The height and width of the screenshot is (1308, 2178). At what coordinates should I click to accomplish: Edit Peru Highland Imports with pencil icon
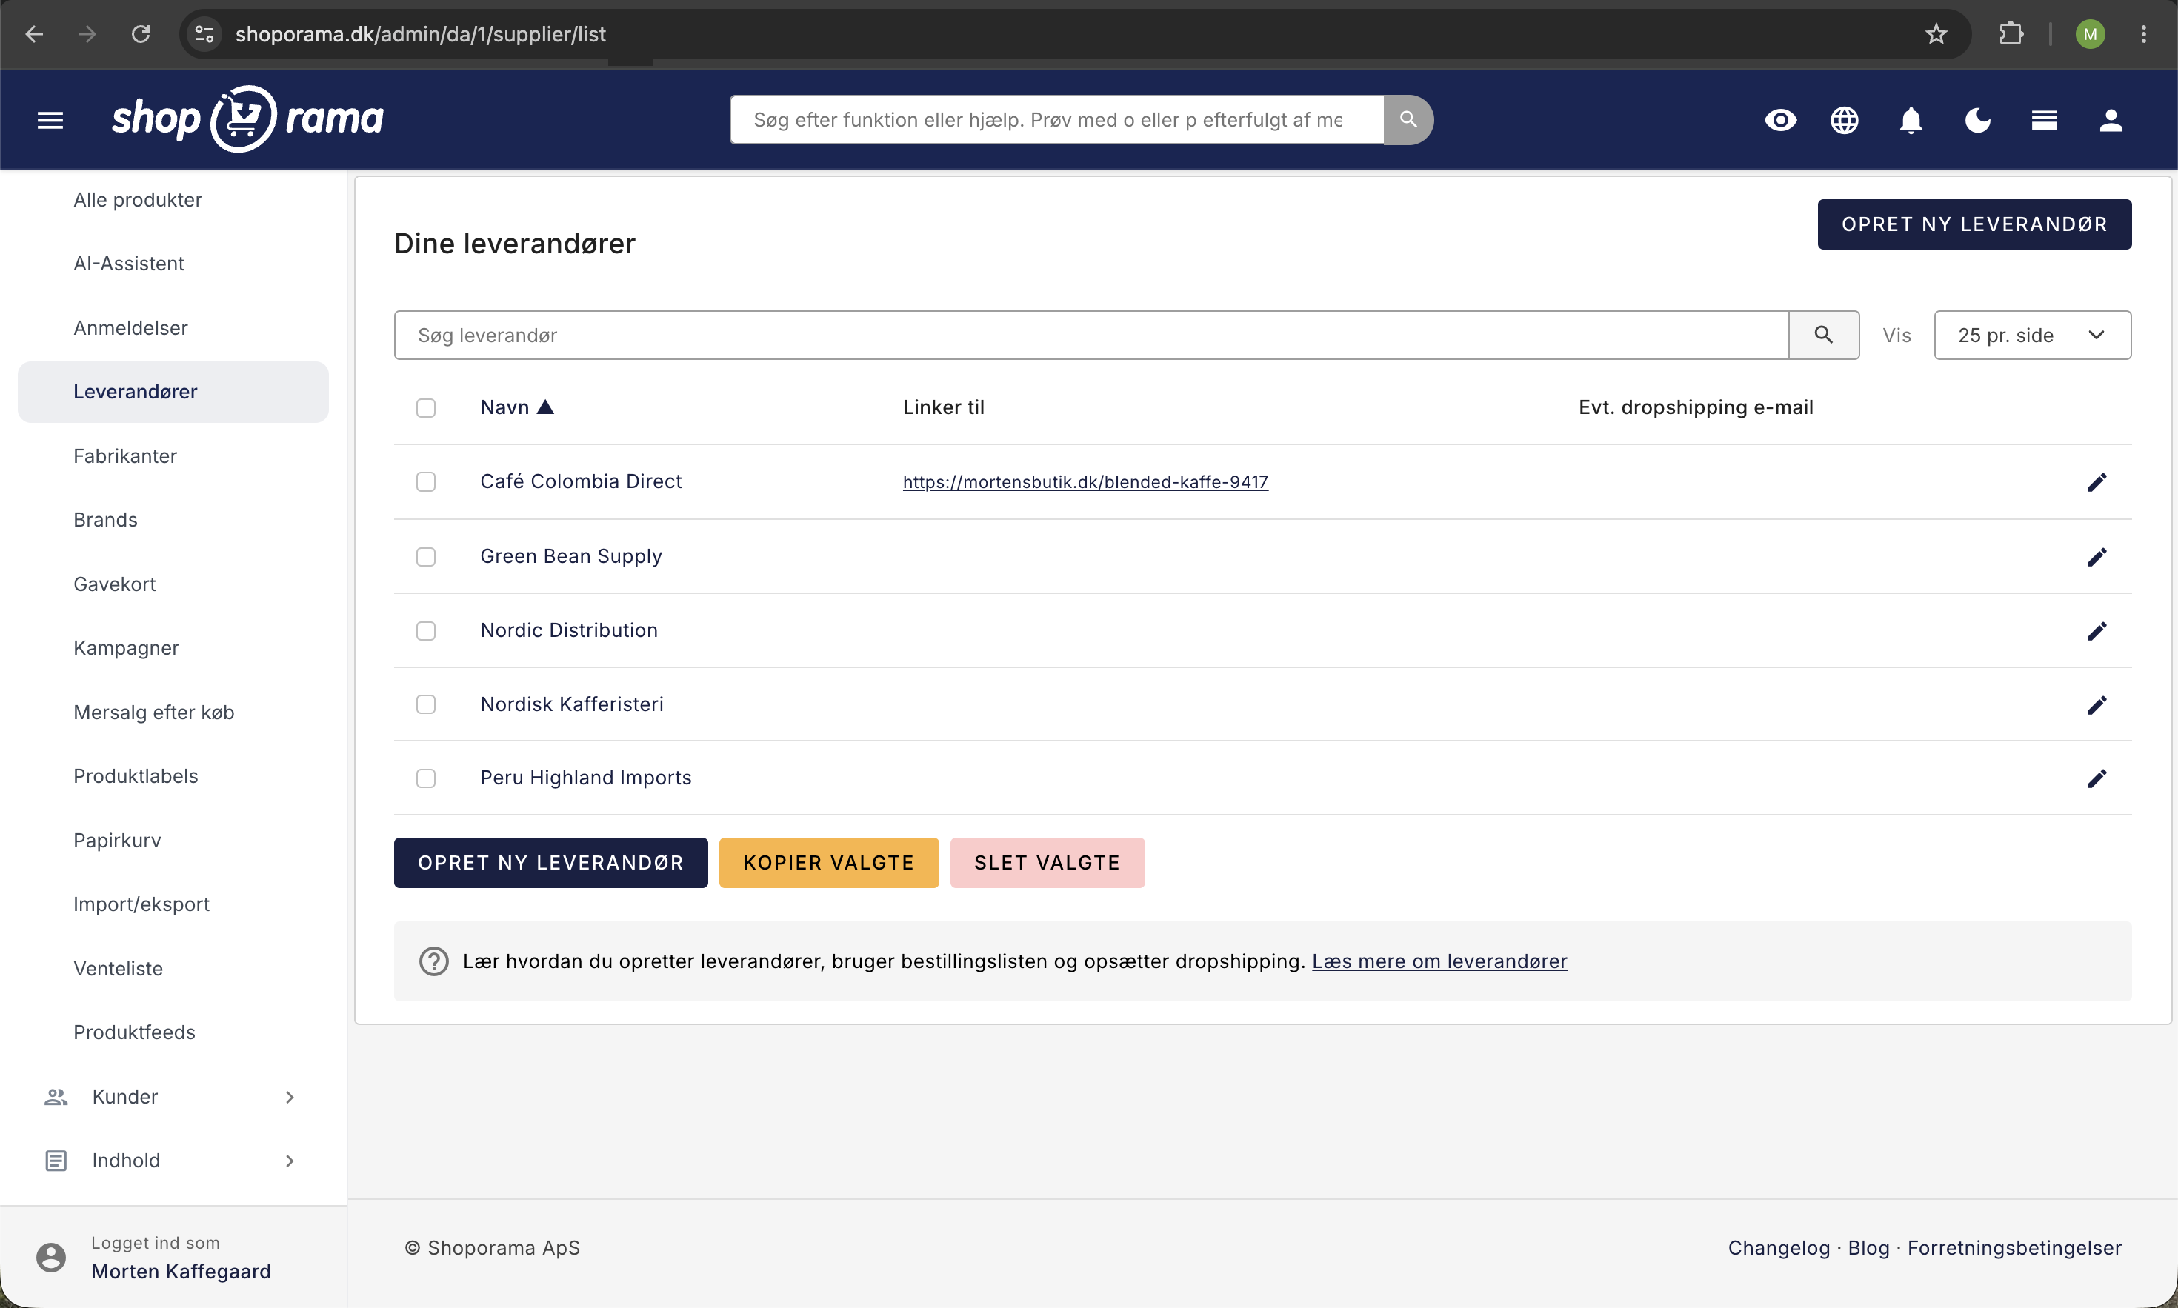pyautogui.click(x=2096, y=778)
